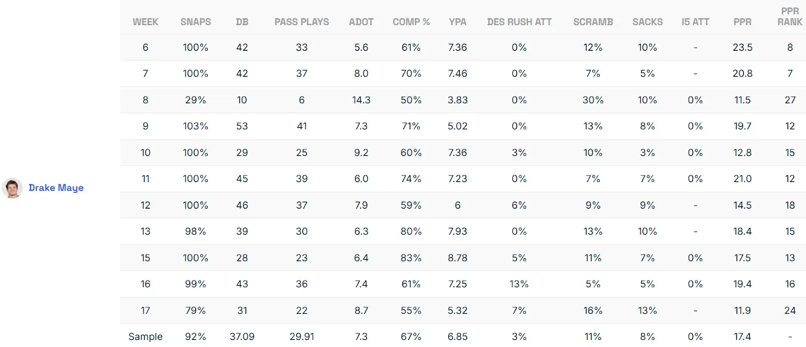Viewport: 806px width, 347px height.
Task: Click the 23.5 PPR value
Action: point(743,47)
